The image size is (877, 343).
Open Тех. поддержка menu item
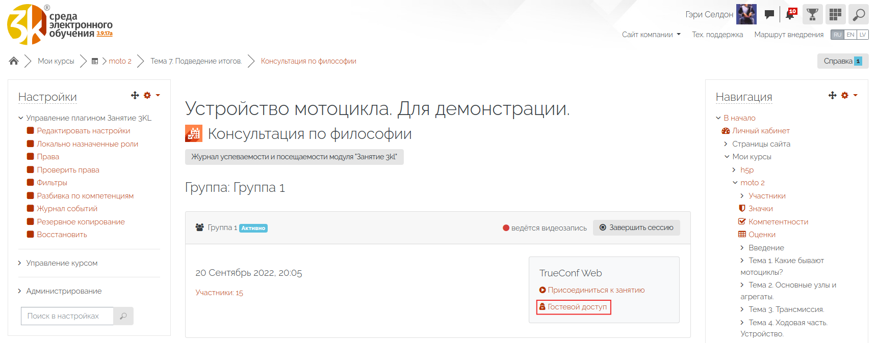click(717, 35)
